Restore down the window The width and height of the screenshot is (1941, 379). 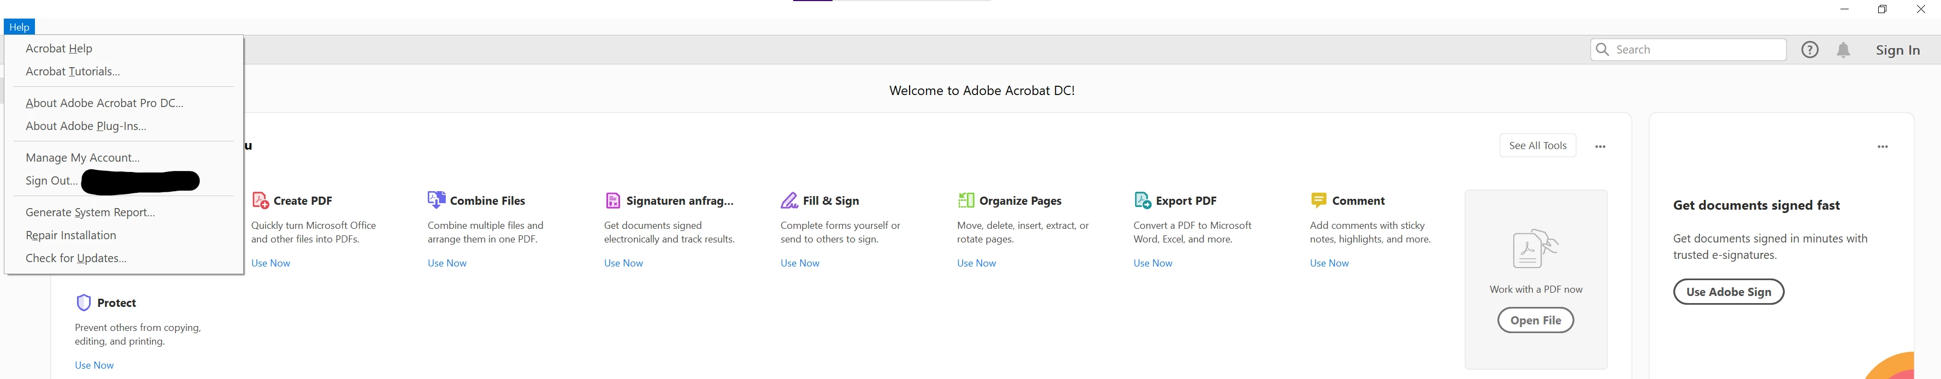(1882, 9)
